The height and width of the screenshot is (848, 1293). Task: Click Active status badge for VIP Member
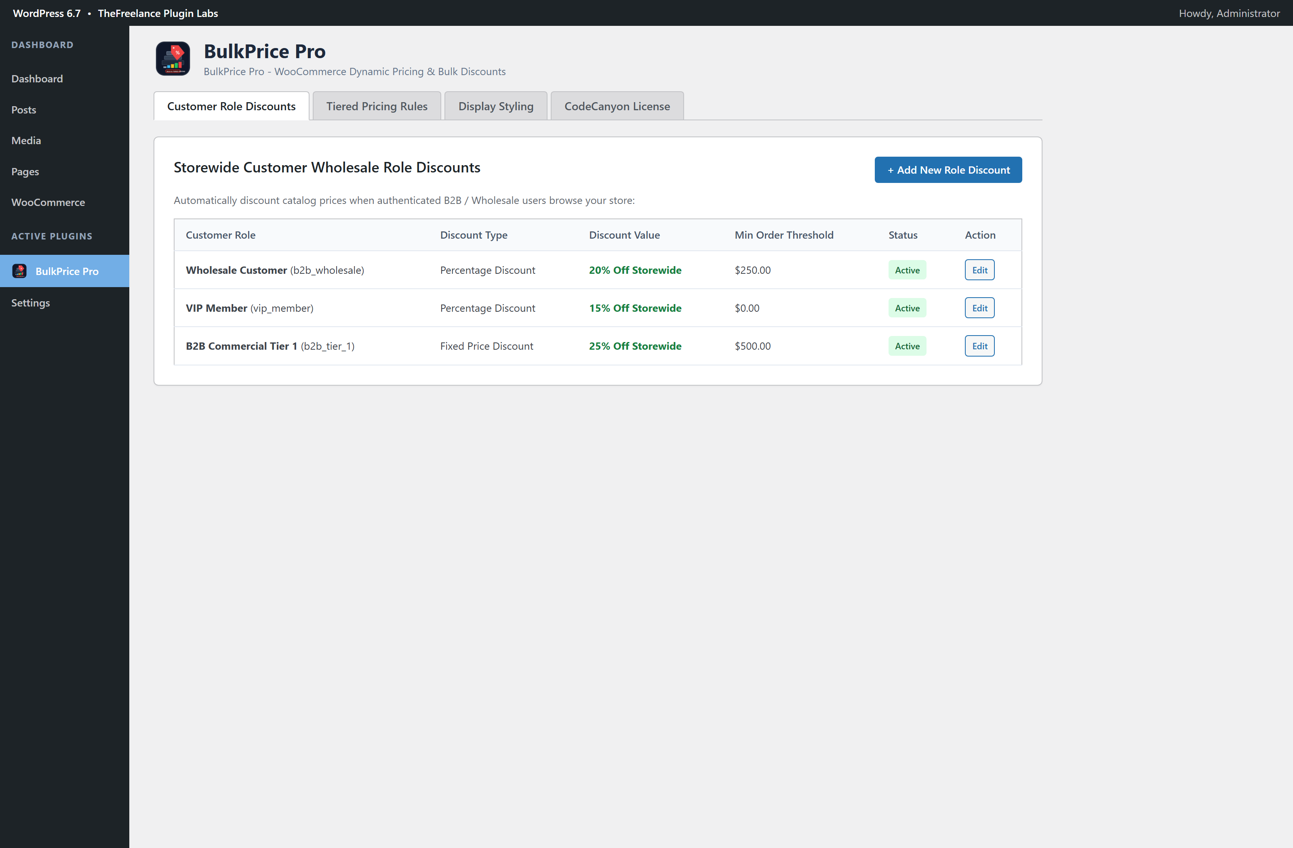[x=907, y=308]
